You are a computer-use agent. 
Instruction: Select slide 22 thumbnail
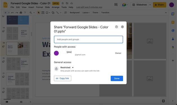(x=18, y=93)
